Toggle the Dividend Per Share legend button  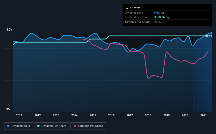(x=53, y=126)
